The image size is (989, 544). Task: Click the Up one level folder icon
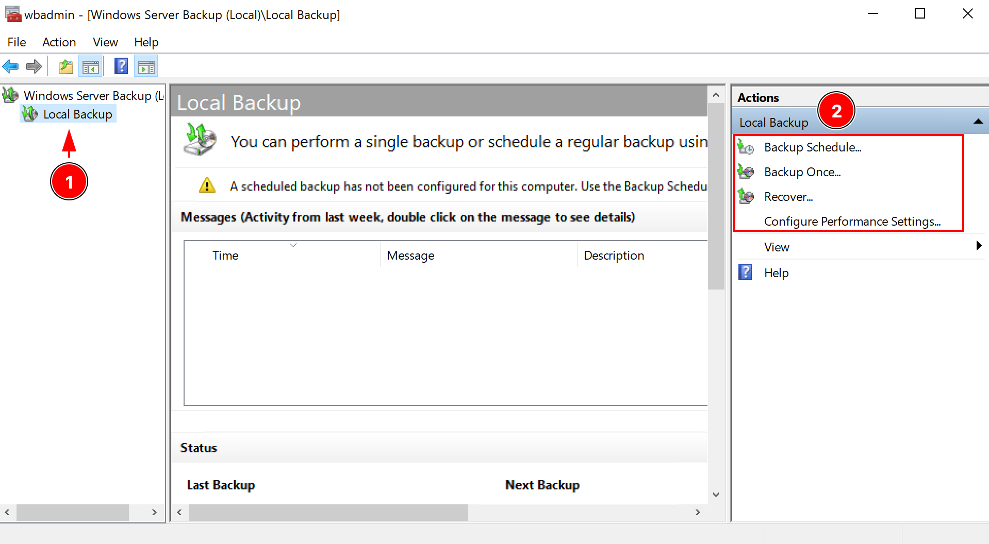point(65,66)
